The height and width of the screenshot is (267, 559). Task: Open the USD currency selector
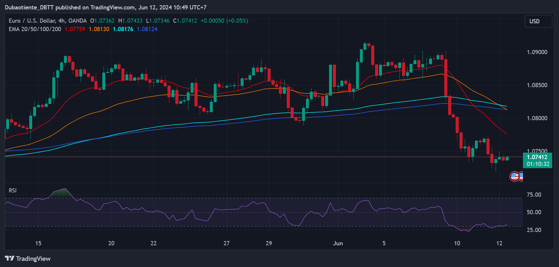tap(538, 21)
